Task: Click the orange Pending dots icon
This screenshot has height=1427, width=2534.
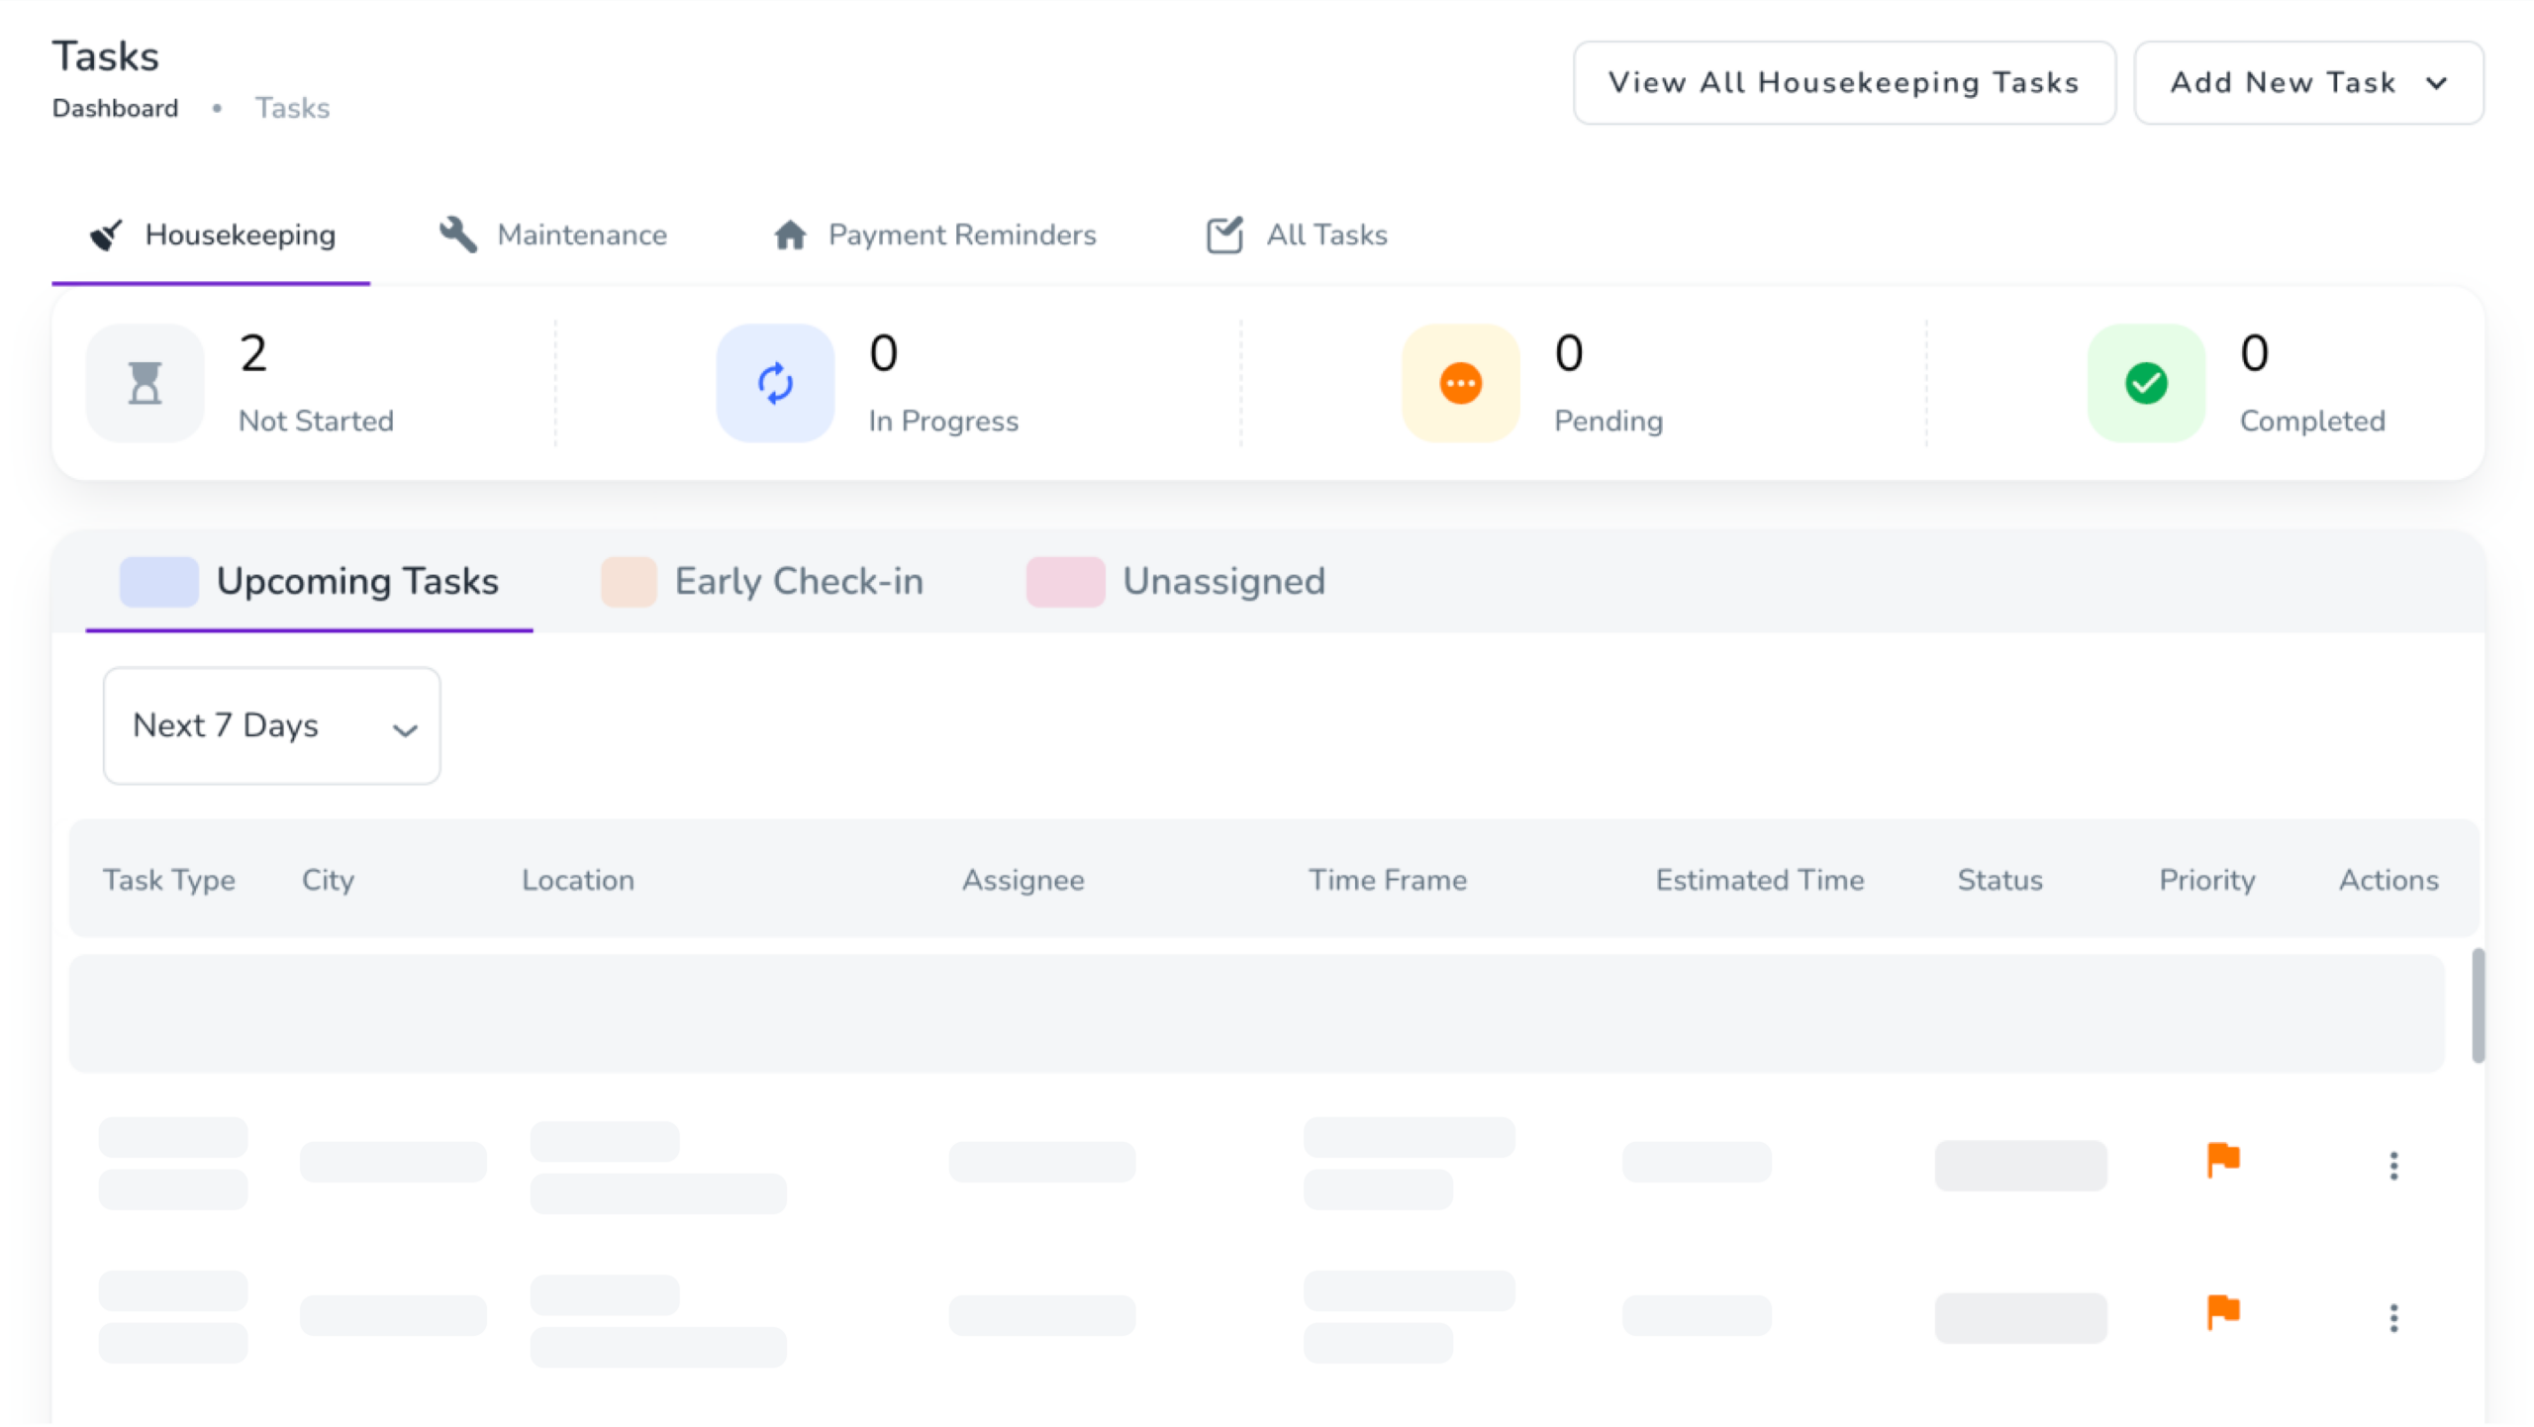Action: [x=1460, y=383]
